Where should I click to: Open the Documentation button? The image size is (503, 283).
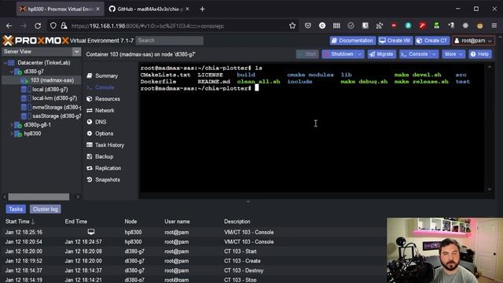click(353, 40)
